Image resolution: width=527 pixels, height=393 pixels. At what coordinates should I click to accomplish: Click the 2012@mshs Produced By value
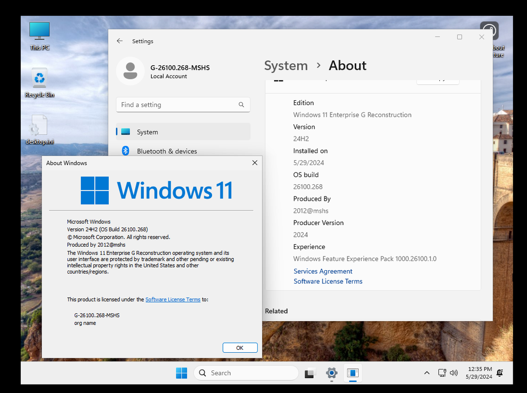tap(311, 211)
